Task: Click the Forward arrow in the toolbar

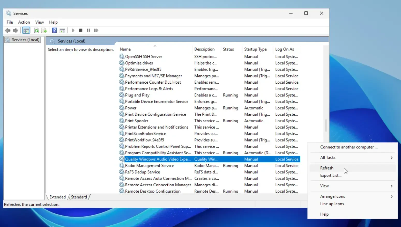Action: (x=16, y=31)
